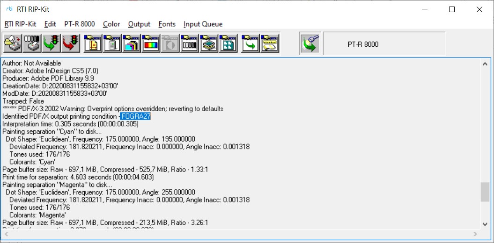Click the Print File icon with printer and folder

point(13,43)
